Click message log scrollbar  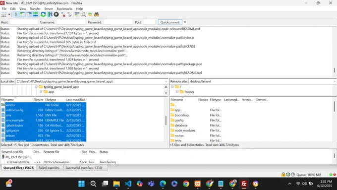335,70
